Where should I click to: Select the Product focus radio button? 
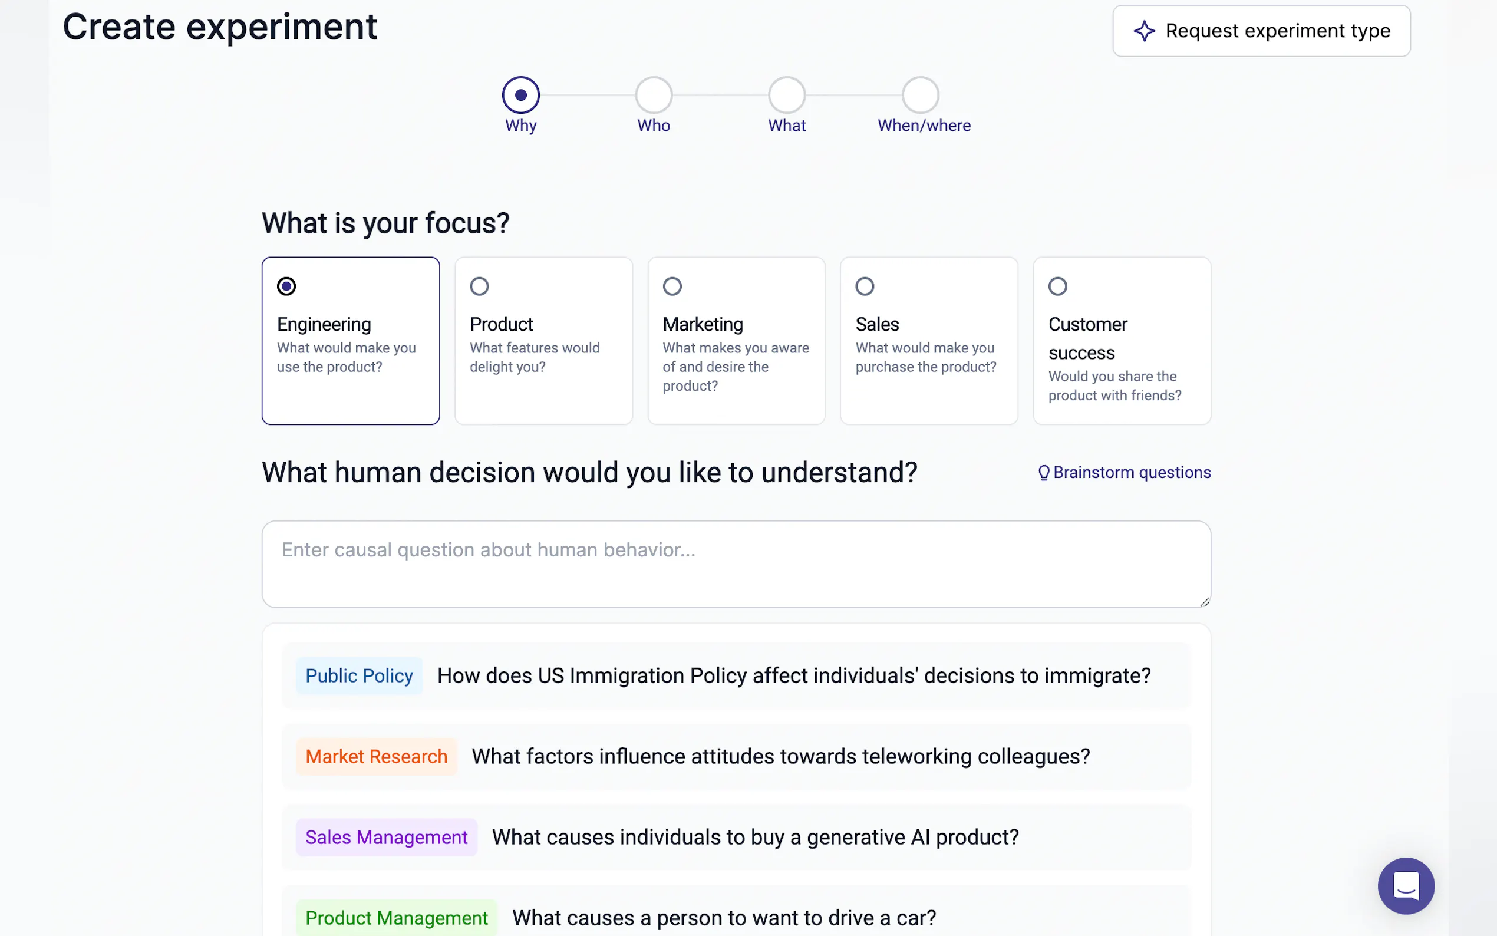[479, 286]
